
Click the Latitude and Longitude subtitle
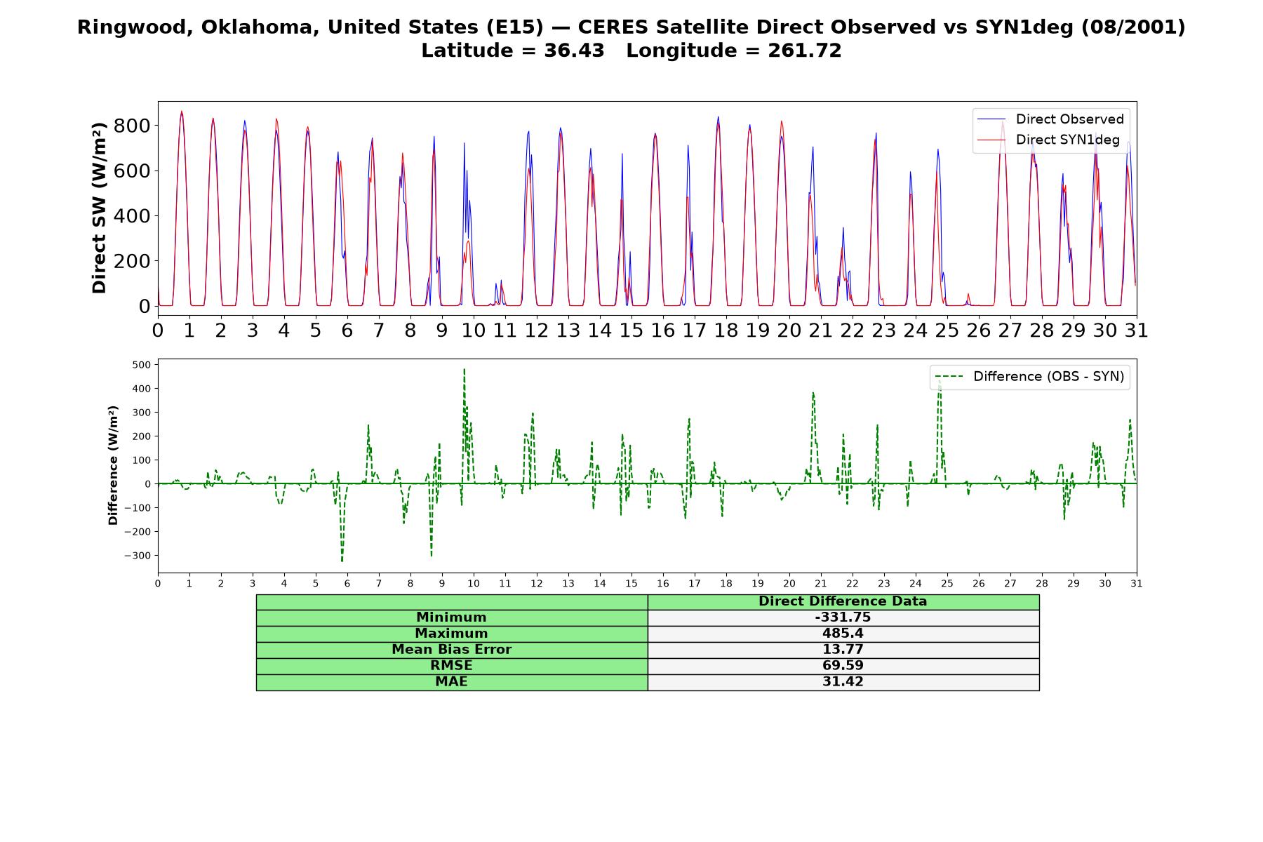[x=631, y=51]
